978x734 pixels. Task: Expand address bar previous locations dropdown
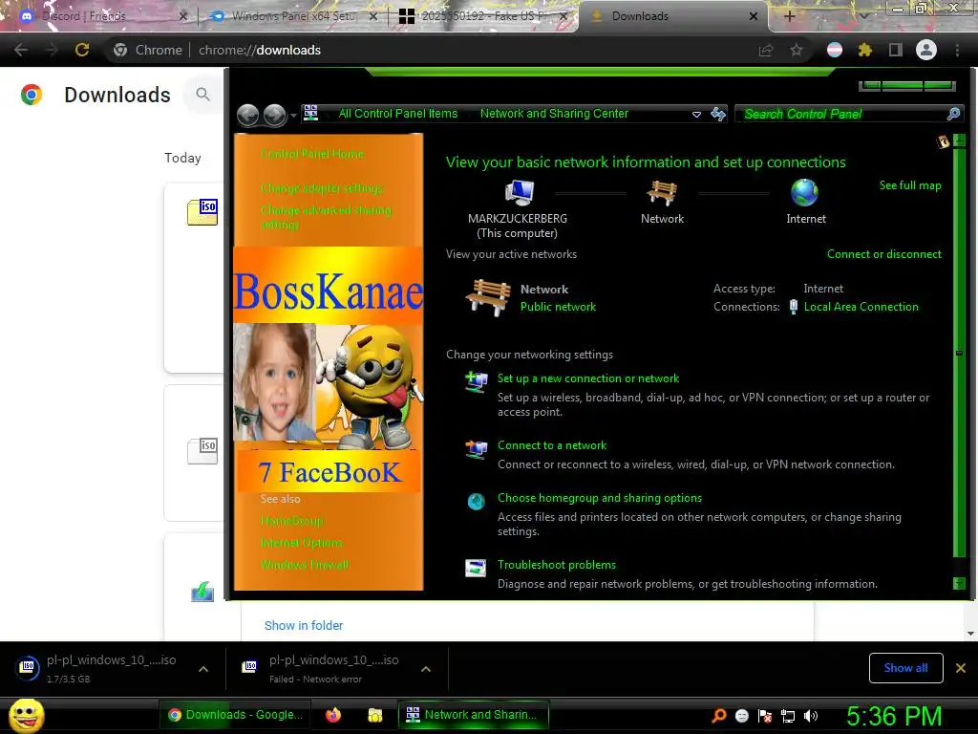click(x=696, y=115)
